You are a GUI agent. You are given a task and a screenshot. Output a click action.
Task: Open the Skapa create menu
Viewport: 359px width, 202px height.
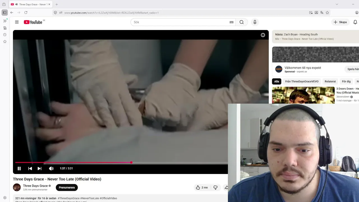[x=340, y=22]
